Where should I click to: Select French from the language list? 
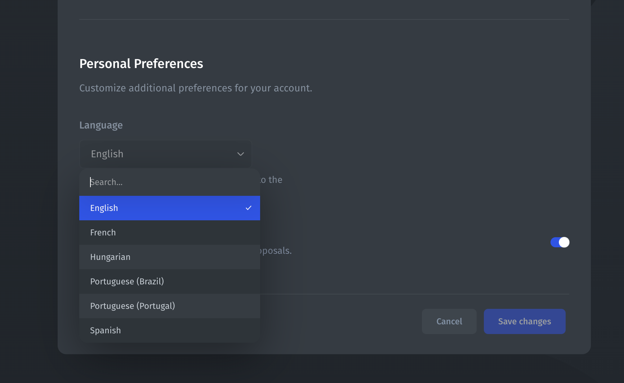tap(170, 233)
